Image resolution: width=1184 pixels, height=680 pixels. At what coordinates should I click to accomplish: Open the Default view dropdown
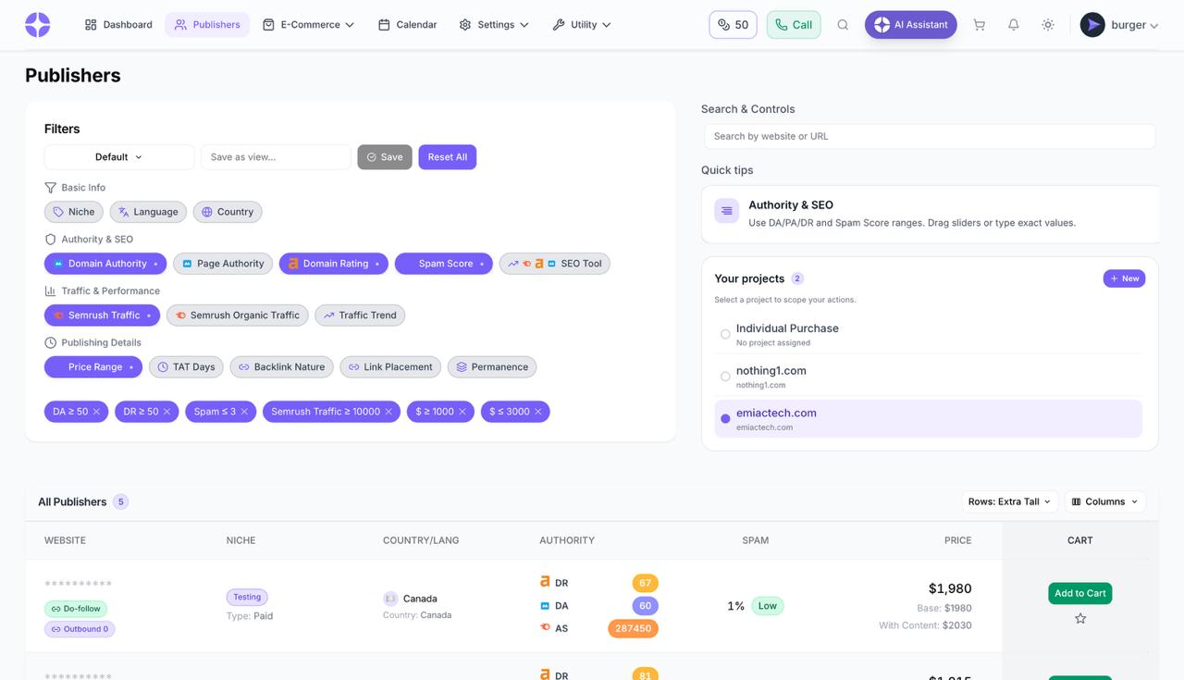click(x=119, y=157)
